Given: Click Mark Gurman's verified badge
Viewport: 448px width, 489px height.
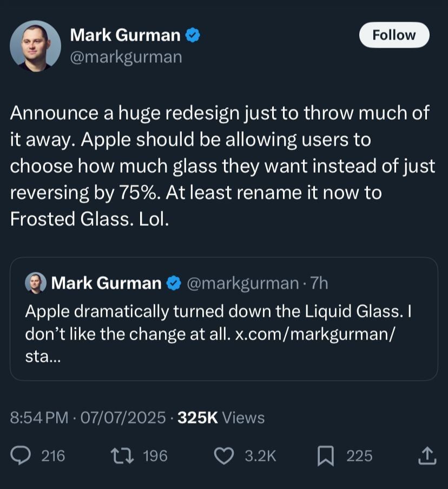Looking at the screenshot, I should (x=193, y=36).
